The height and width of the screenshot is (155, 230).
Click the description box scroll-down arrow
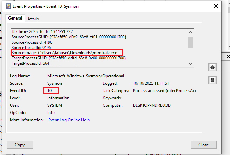[190, 64]
